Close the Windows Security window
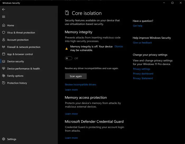This screenshot has height=144, width=185. pyautogui.click(x=181, y=3)
